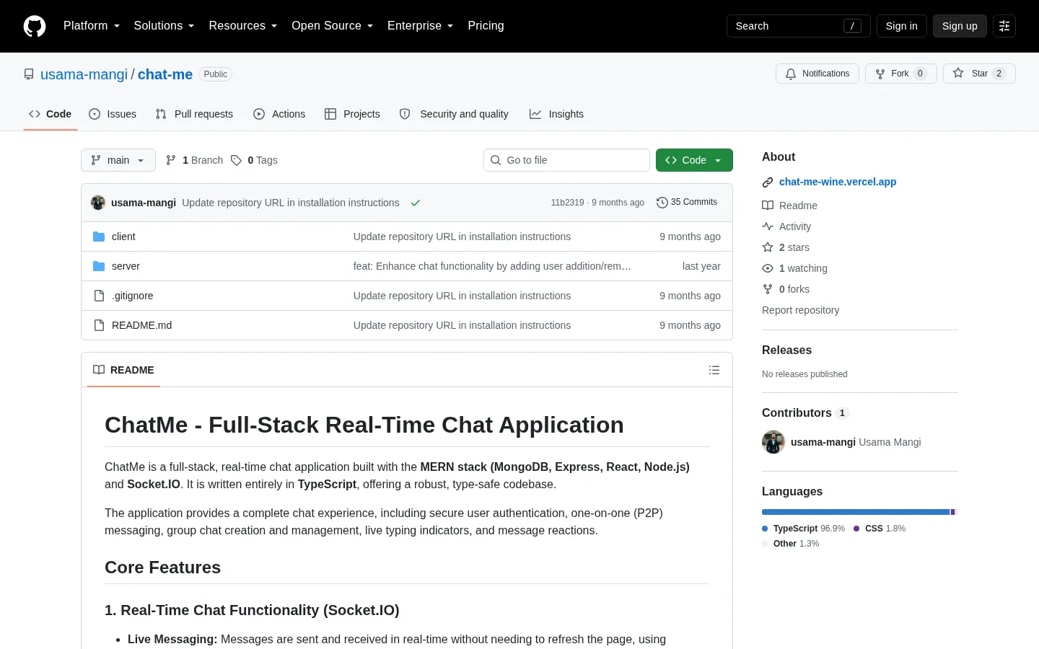The image size is (1039, 649).
Task: Click the contributor avatar of Usama Mangi
Action: [x=773, y=442]
